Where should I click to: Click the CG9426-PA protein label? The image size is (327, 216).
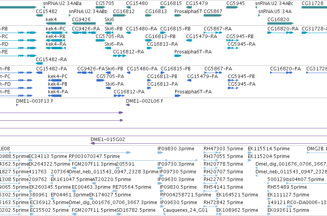pyautogui.click(x=91, y=68)
